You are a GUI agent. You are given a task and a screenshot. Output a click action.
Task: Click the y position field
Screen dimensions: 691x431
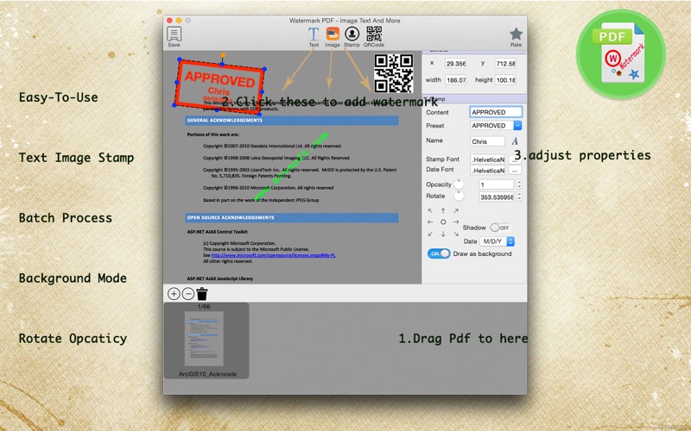[x=505, y=63]
